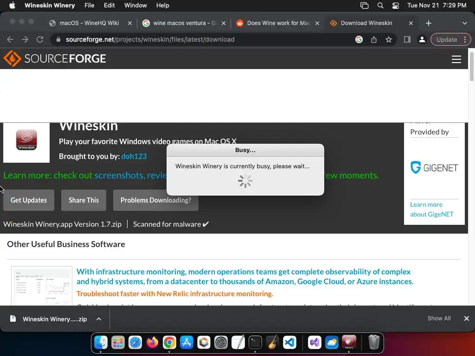The height and width of the screenshot is (356, 475).
Task: Open Spotlight search in menu bar
Action: point(380,5)
